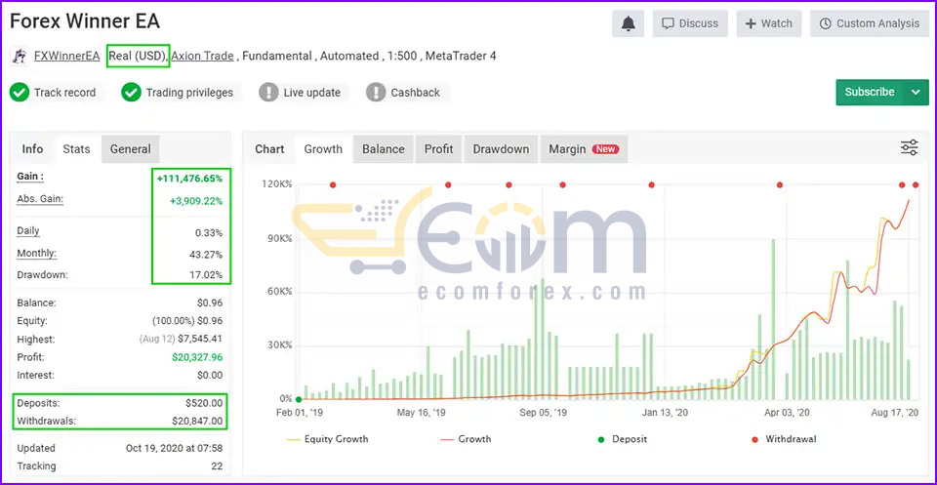This screenshot has width=937, height=485.
Task: Toggle Equity Growth legend series
Action: click(328, 439)
